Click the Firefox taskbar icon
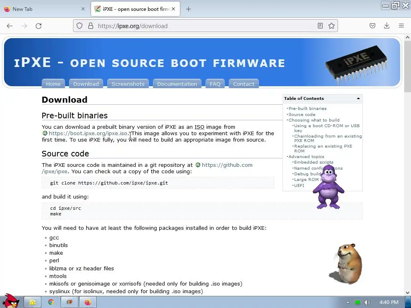This screenshot has width=411, height=308. pos(87,302)
